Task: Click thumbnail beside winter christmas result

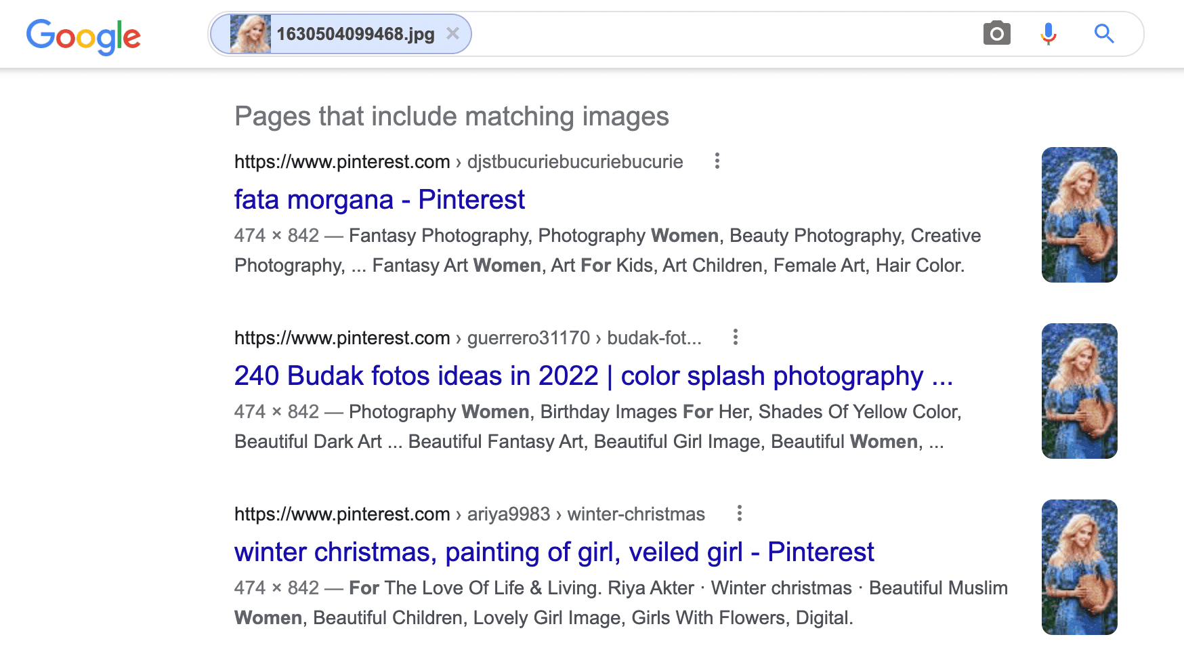Action: coord(1079,567)
